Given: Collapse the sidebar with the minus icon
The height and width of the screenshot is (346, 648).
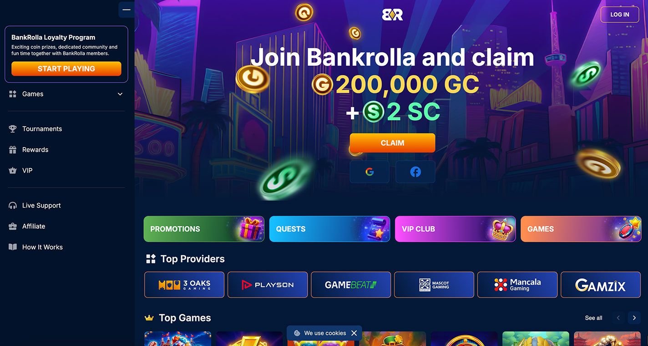Looking at the screenshot, I should pos(126,10).
